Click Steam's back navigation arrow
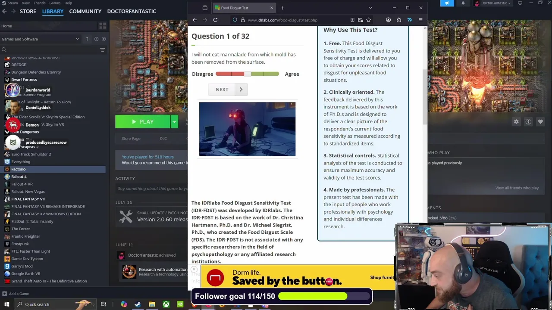Screen dimensions: 552x310 [4, 11]
